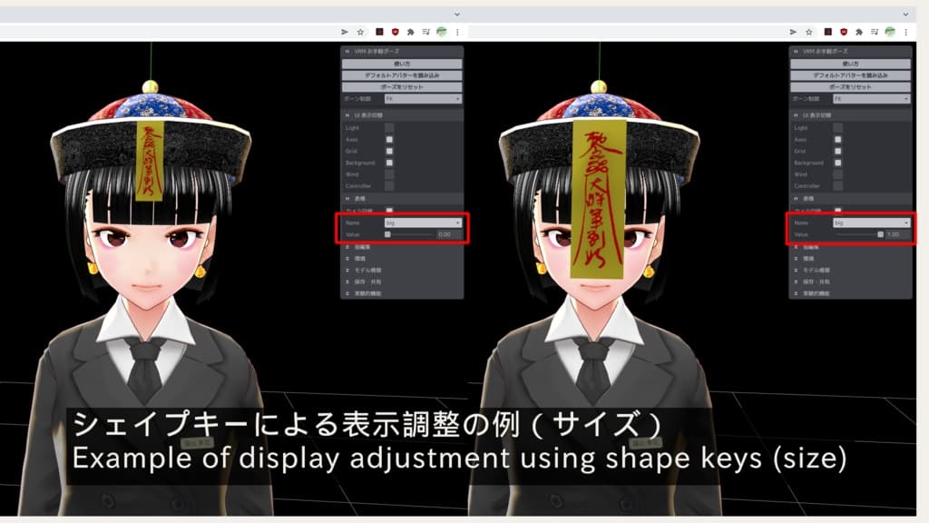Viewport: 929px width, 523px height.
Task: Open the green extension icon in left toolbar
Action: (x=442, y=32)
